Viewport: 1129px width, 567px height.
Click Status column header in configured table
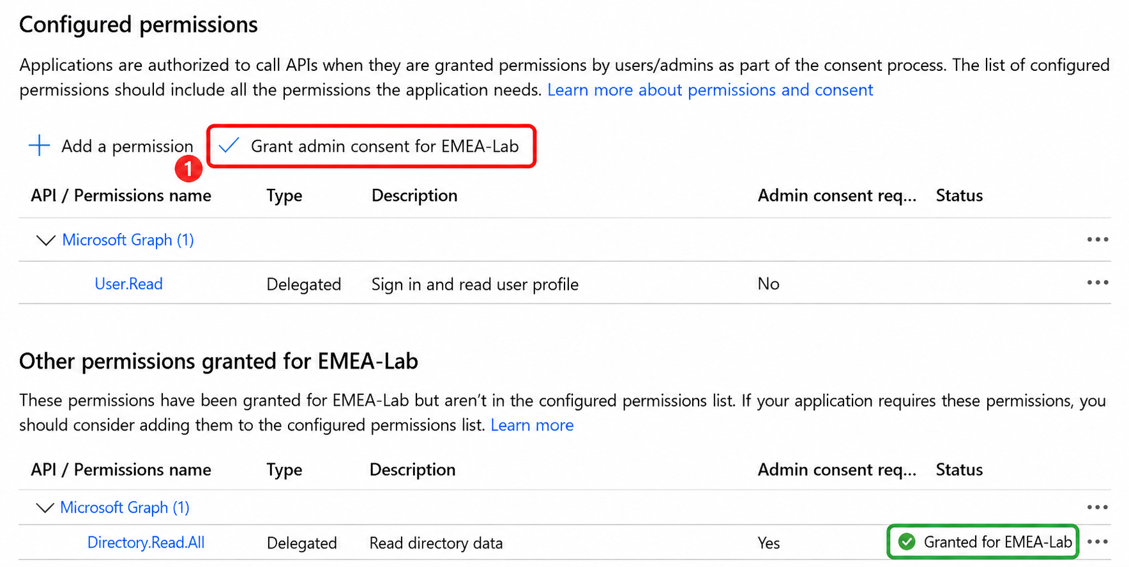coord(959,195)
